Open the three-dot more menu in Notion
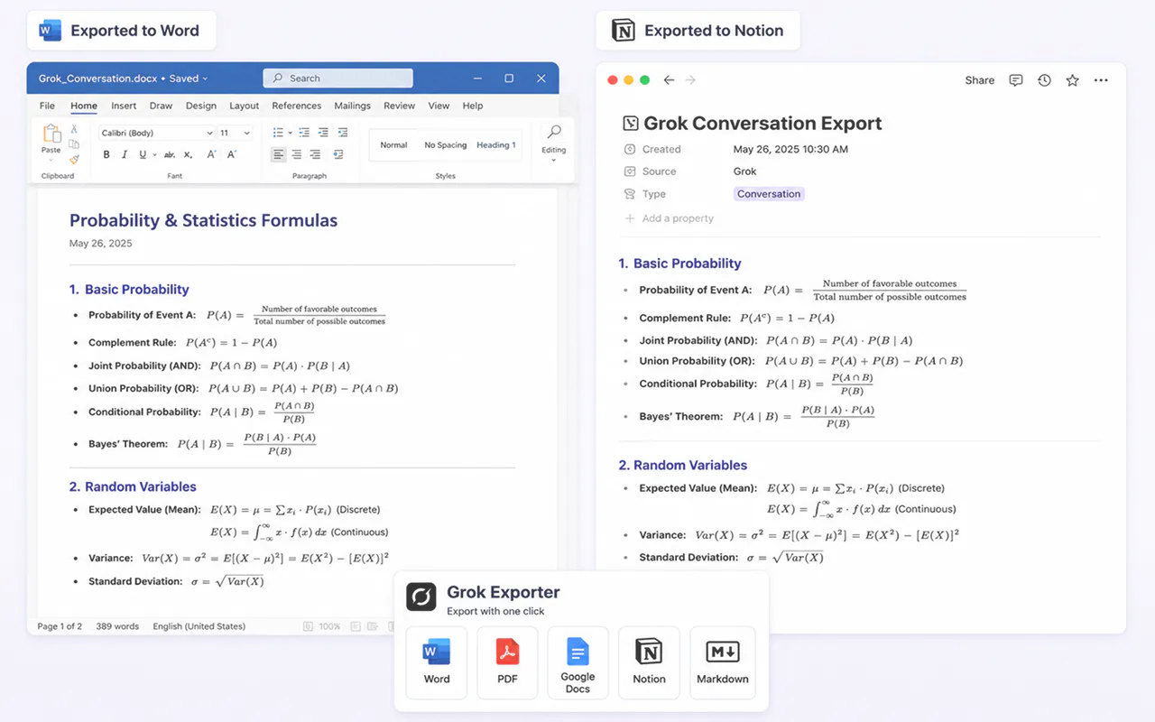This screenshot has height=722, width=1155. [x=1101, y=80]
